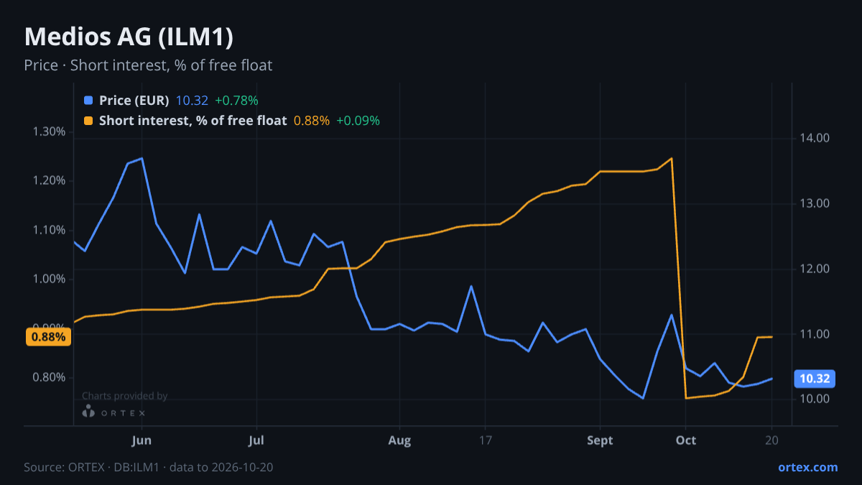The width and height of the screenshot is (862, 485).
Task: Click the 10.00 right axis label
Action: click(x=815, y=399)
